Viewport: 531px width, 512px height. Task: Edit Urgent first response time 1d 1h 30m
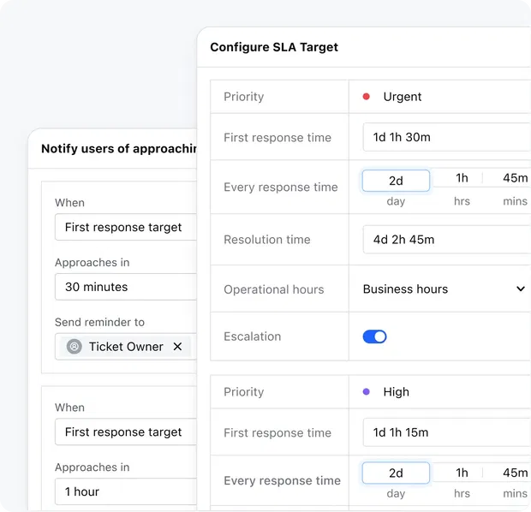click(447, 137)
